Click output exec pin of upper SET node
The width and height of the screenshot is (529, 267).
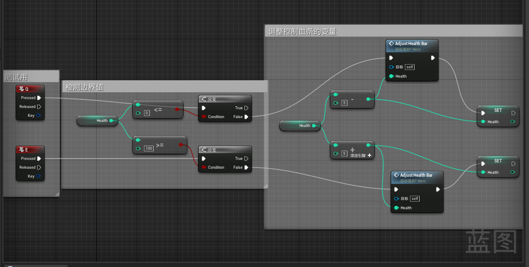pos(513,113)
